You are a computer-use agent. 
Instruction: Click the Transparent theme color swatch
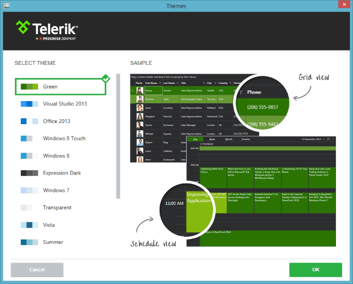(x=29, y=208)
